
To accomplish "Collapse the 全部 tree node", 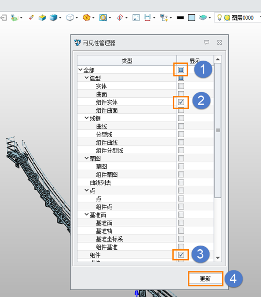I will pyautogui.click(x=80, y=70).
